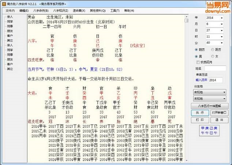Expand the 年 dropdown showing 2014
The width and height of the screenshot is (232, 165).
[221, 18]
